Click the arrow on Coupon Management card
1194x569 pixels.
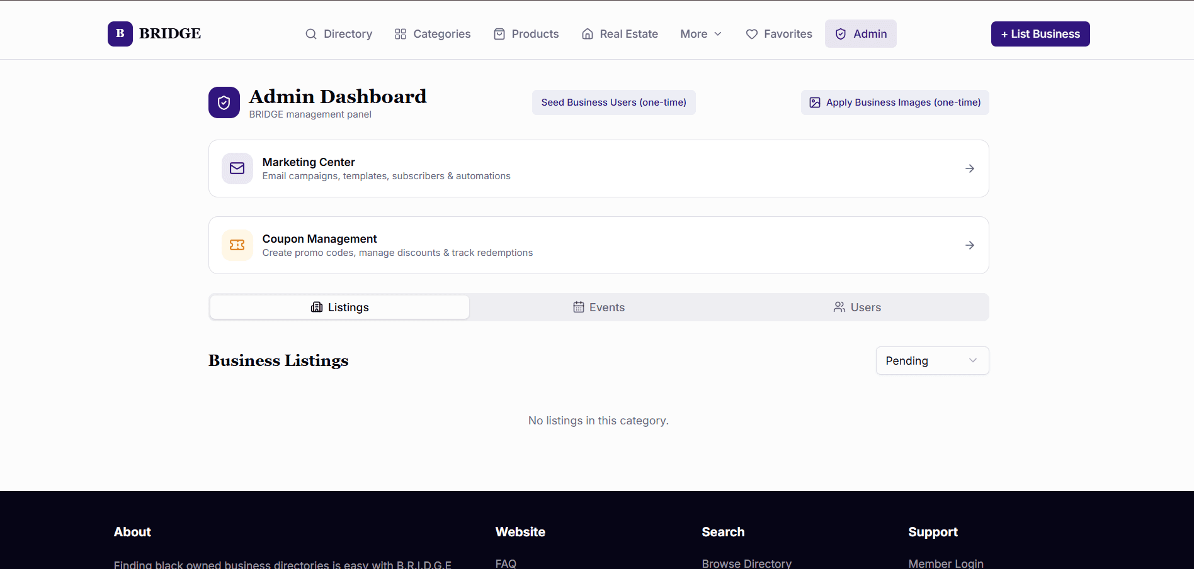pos(970,245)
